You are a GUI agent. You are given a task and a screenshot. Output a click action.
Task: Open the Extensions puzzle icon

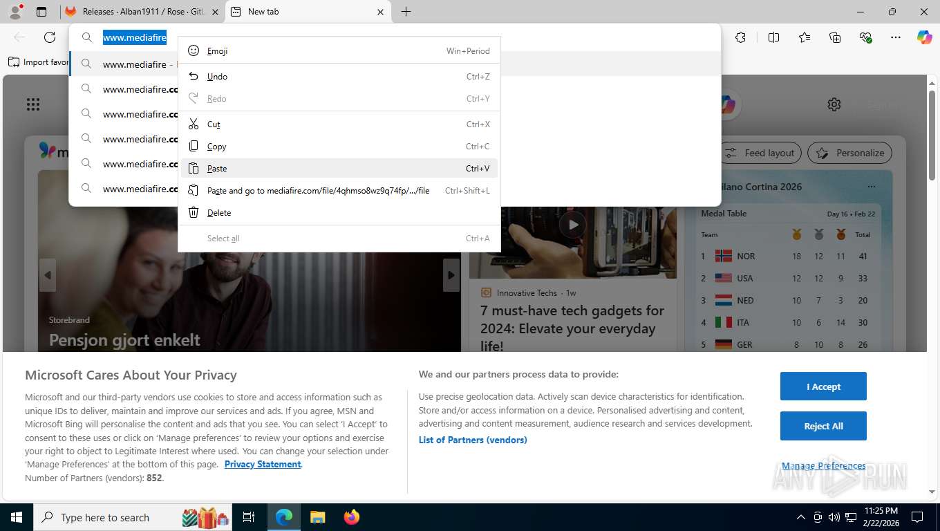[740, 37]
